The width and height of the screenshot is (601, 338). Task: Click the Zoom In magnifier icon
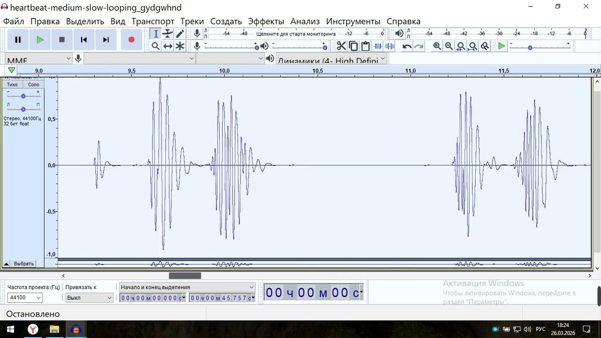click(437, 46)
